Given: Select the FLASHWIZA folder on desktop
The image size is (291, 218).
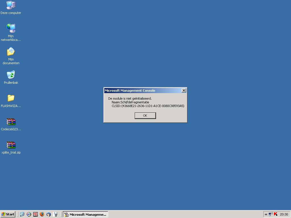Looking at the screenshot, I should point(11,101).
